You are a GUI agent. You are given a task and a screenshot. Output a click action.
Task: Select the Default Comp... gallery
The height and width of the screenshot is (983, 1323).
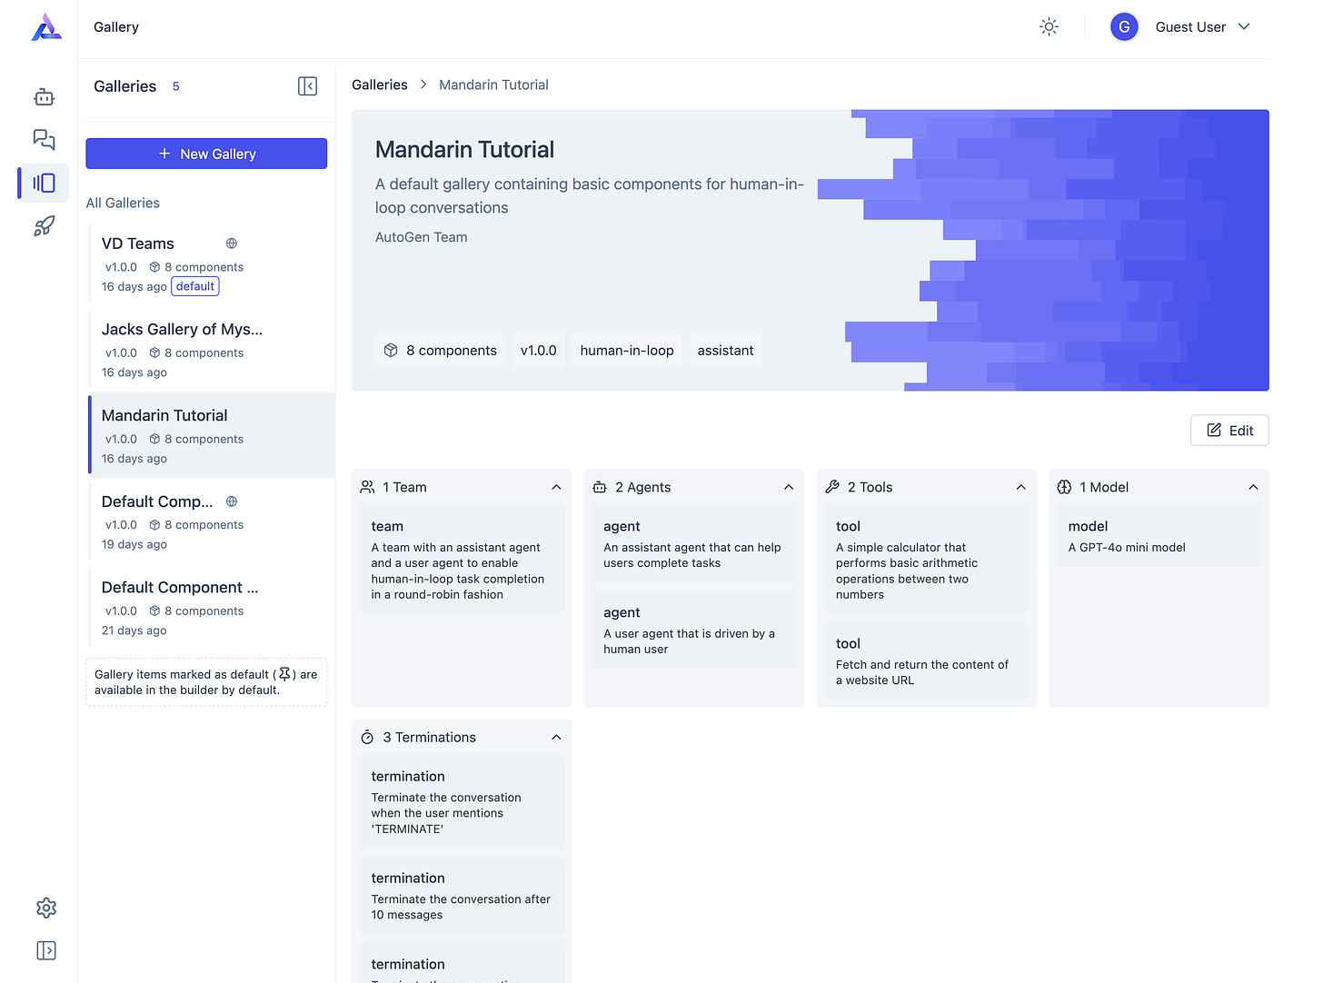pyautogui.click(x=211, y=521)
